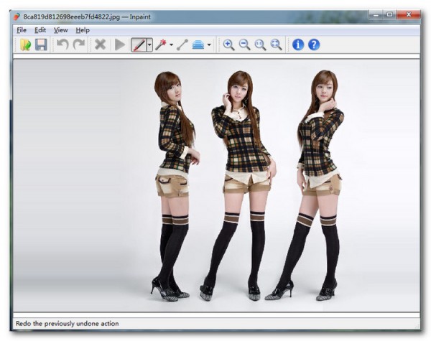Image resolution: width=431 pixels, height=341 pixels.
Task: Click the Remove selection X icon
Action: pyautogui.click(x=100, y=45)
